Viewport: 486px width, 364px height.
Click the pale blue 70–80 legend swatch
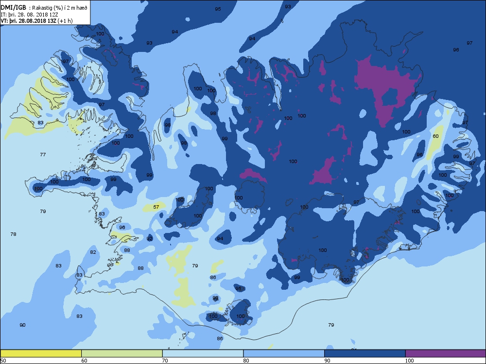click(x=203, y=353)
